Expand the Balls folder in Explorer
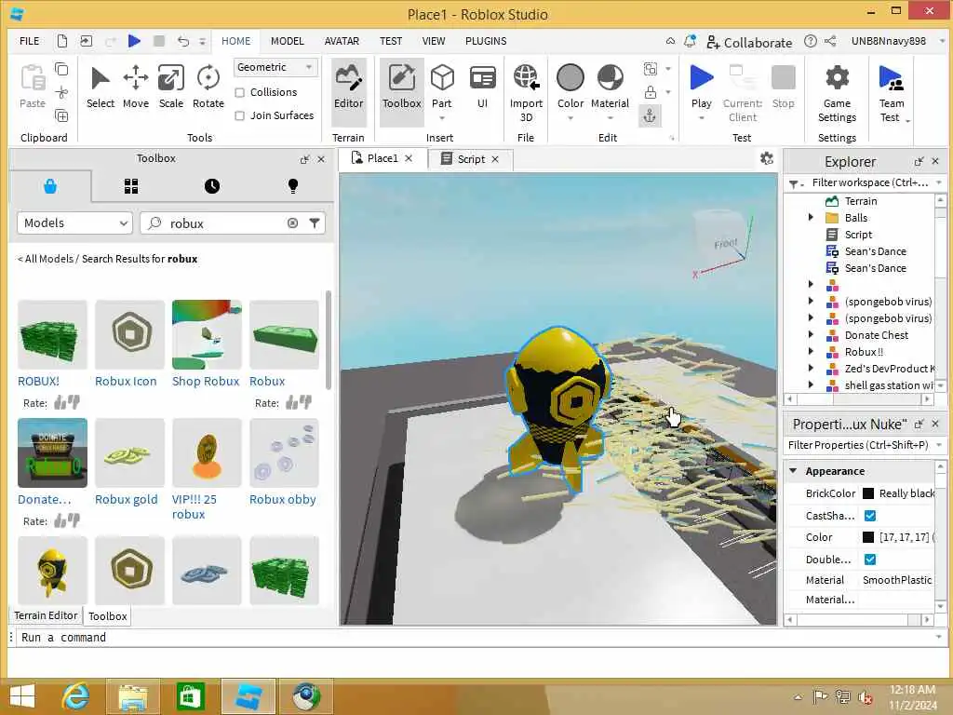Image resolution: width=953 pixels, height=715 pixels. click(x=811, y=217)
